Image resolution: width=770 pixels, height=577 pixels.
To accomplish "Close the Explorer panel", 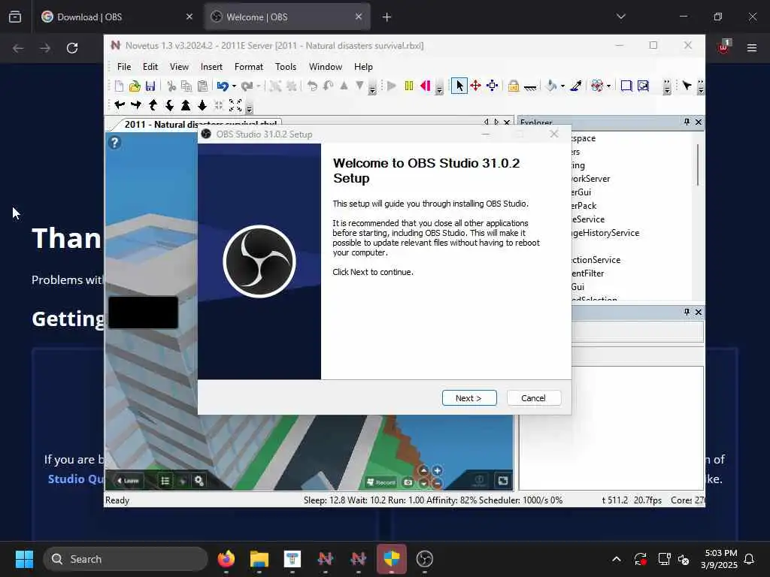I will pyautogui.click(x=699, y=122).
